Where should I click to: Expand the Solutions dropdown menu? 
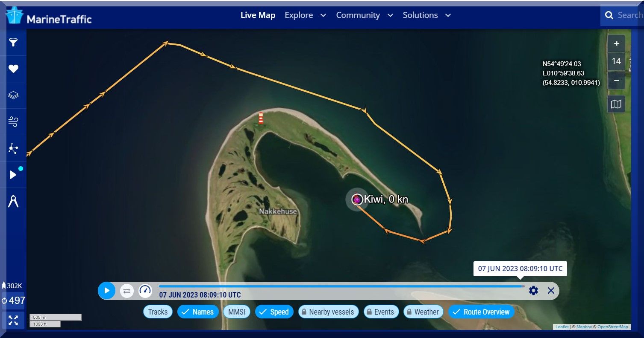(x=426, y=15)
